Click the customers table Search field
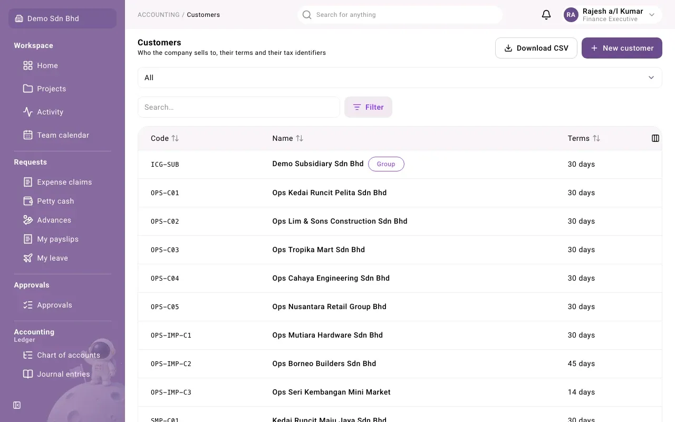Screen dimensions: 675x422 coord(239,107)
